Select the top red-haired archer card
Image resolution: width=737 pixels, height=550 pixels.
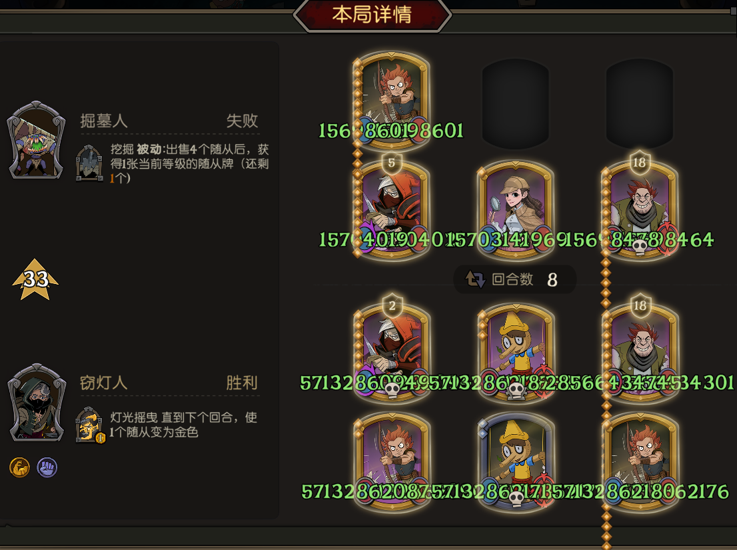pyautogui.click(x=392, y=101)
